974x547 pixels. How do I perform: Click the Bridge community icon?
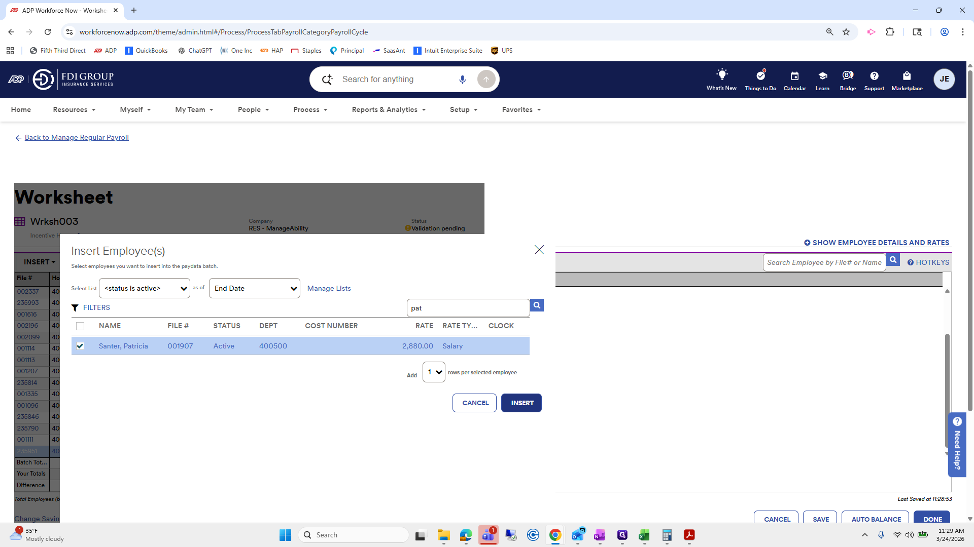[x=847, y=76]
